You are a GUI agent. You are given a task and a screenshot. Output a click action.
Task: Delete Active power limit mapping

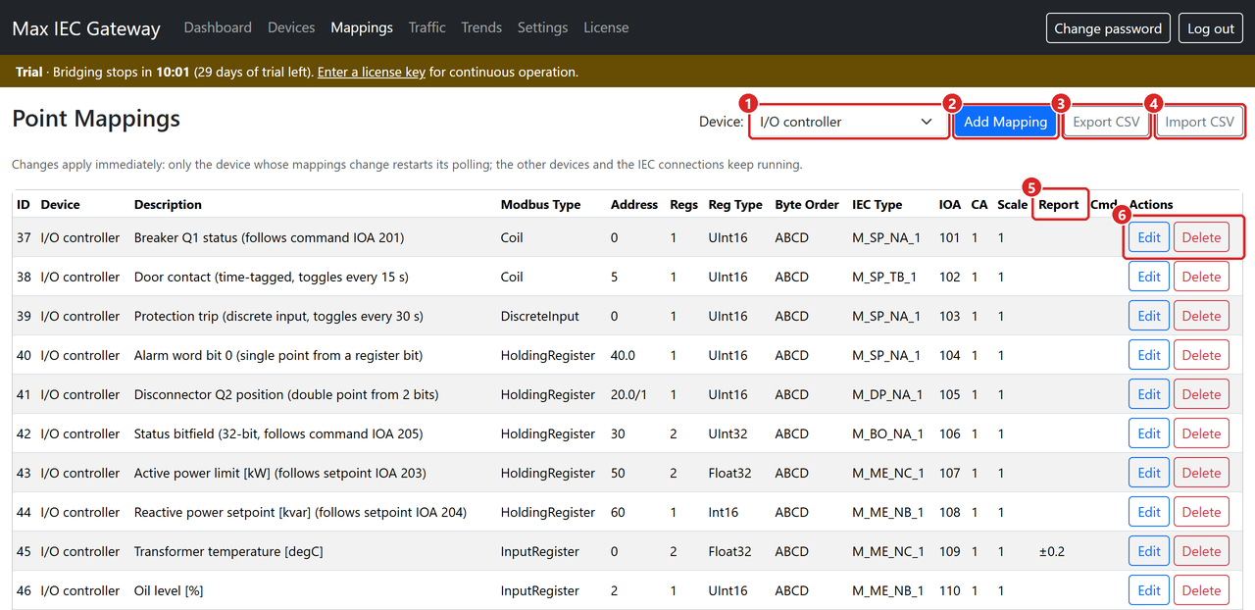click(x=1201, y=473)
